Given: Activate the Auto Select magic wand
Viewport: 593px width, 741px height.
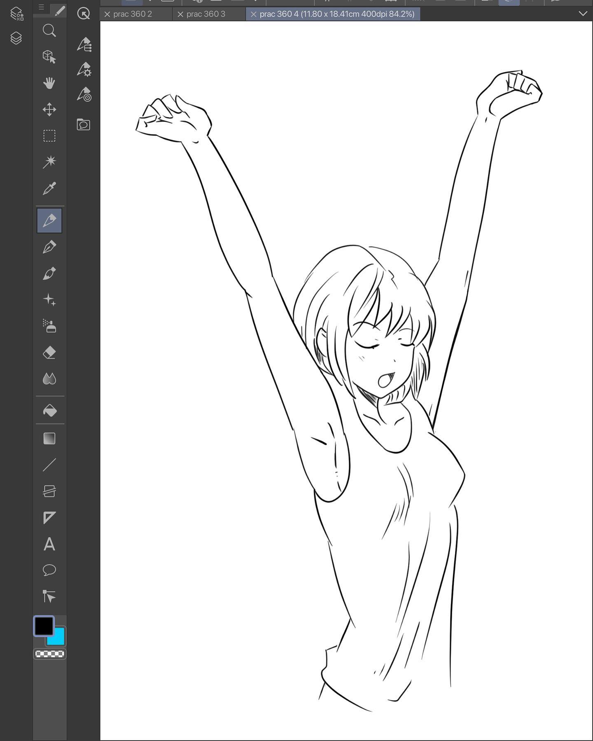Looking at the screenshot, I should click(49, 162).
